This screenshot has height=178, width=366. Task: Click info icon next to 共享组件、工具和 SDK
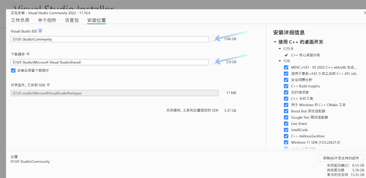[x=48, y=85]
